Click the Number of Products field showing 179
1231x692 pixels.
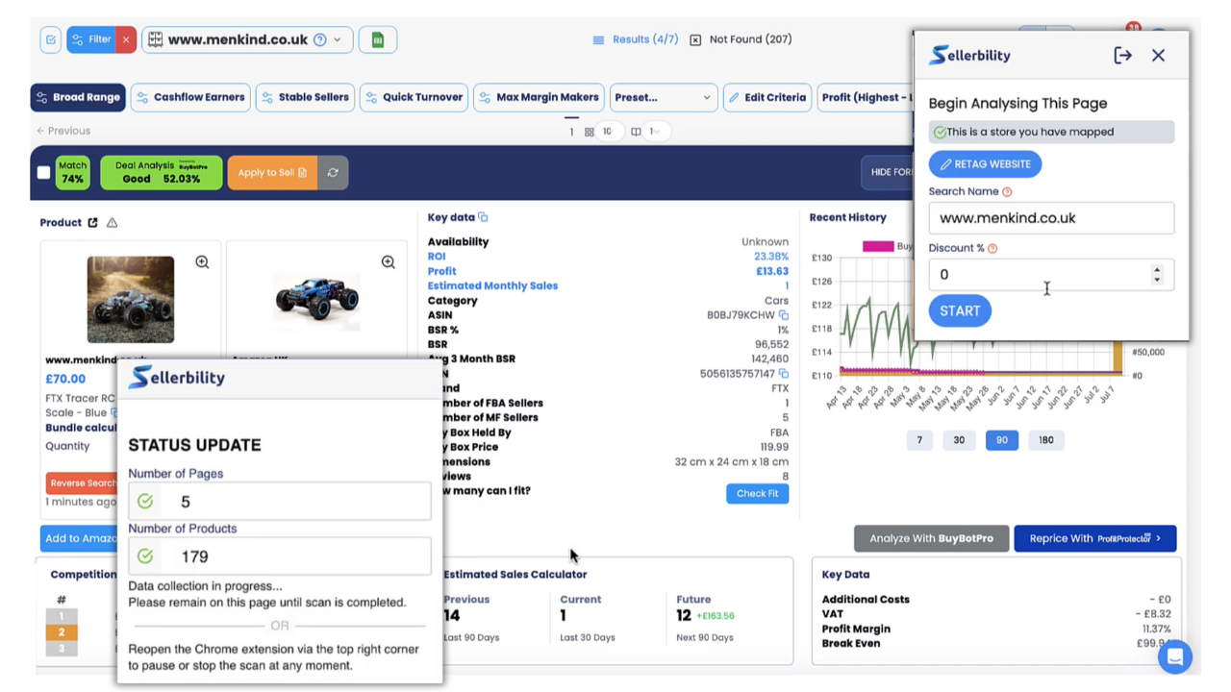[280, 556]
